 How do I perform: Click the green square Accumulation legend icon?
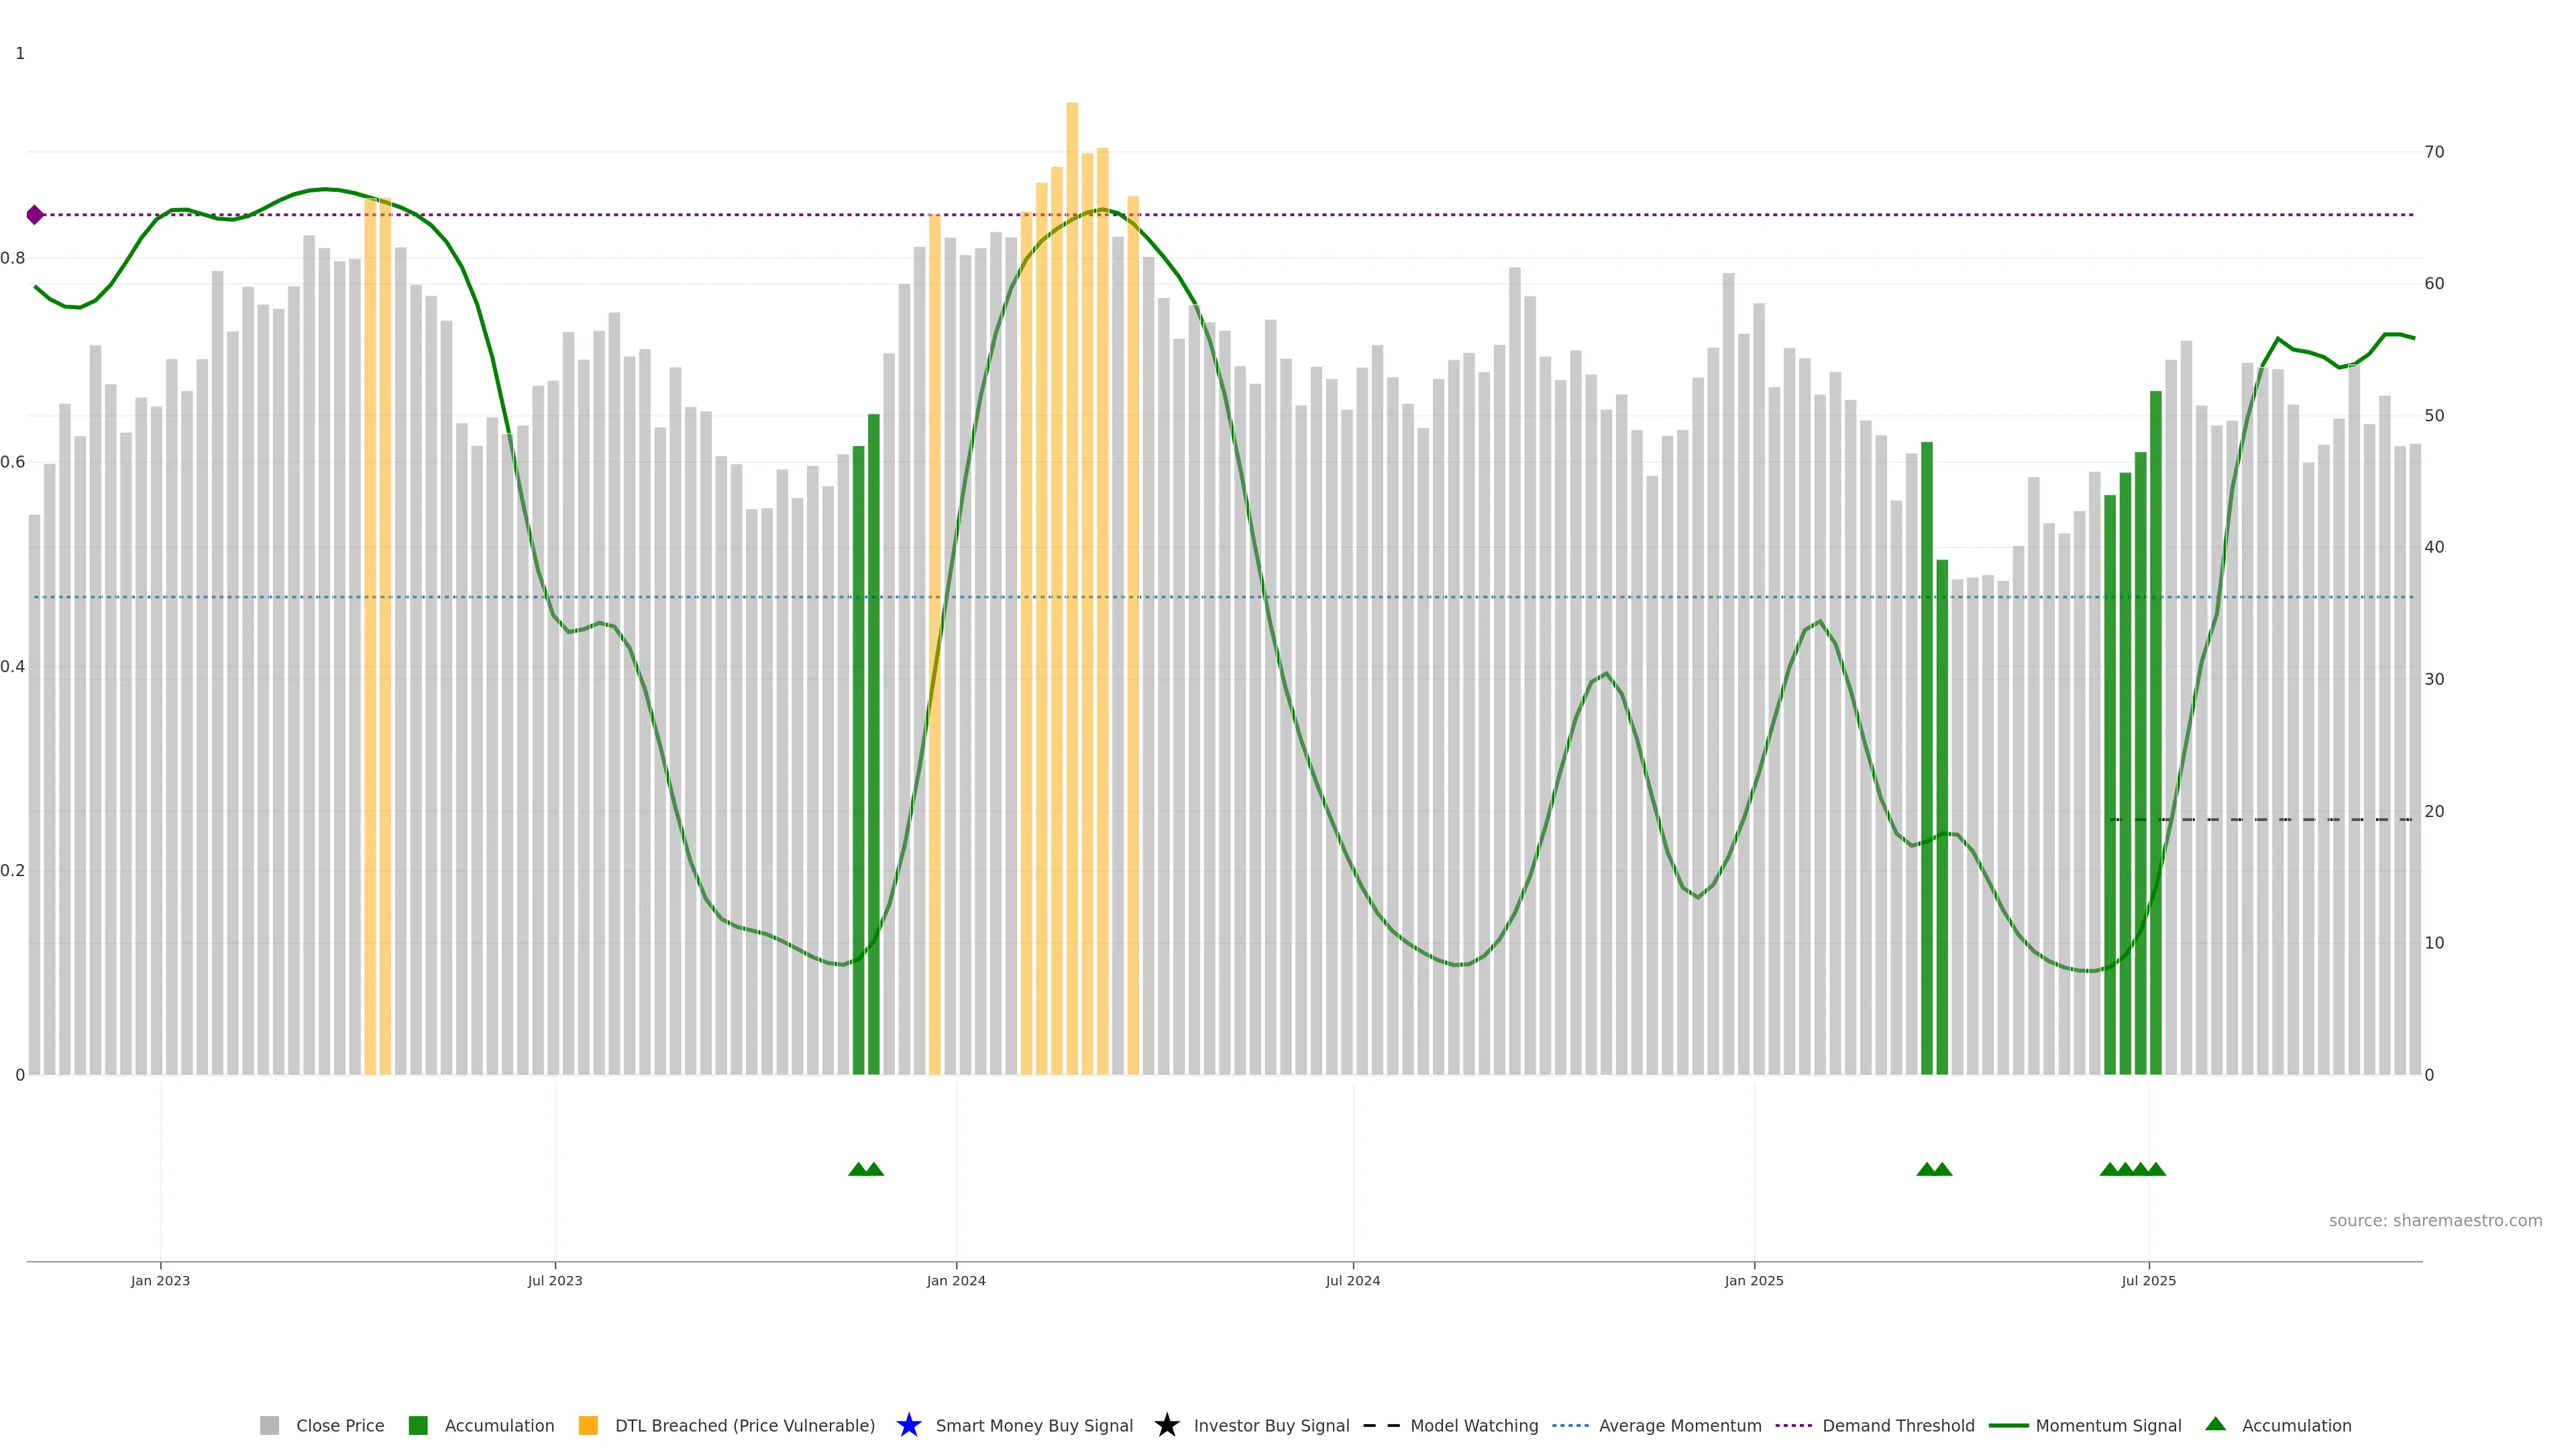click(418, 1425)
